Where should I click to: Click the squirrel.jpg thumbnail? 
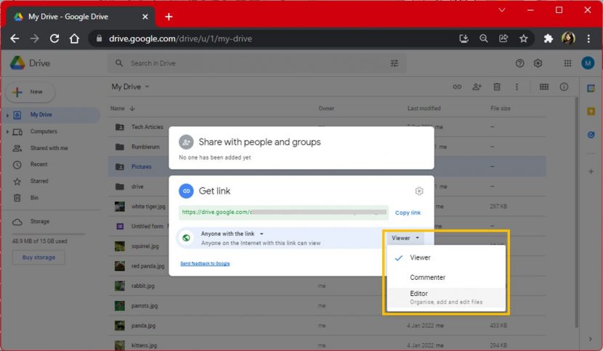click(x=120, y=246)
